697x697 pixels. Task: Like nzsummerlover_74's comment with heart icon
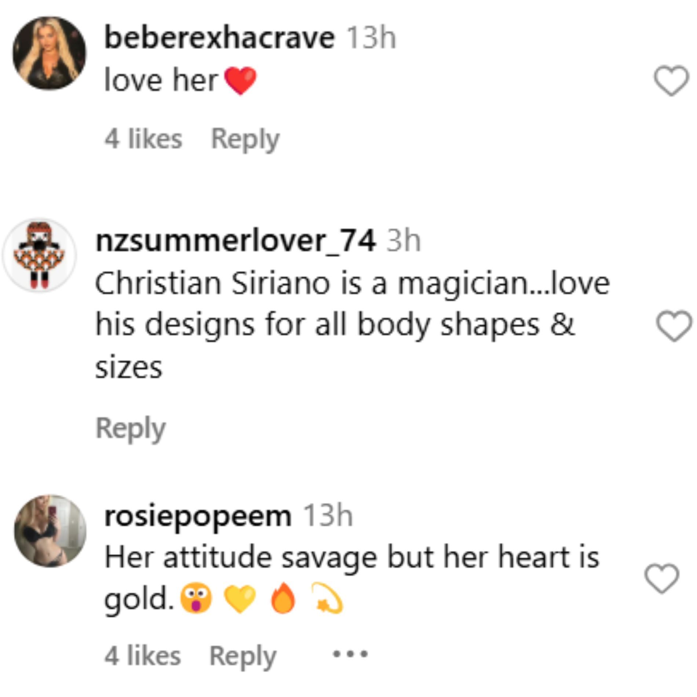[674, 326]
